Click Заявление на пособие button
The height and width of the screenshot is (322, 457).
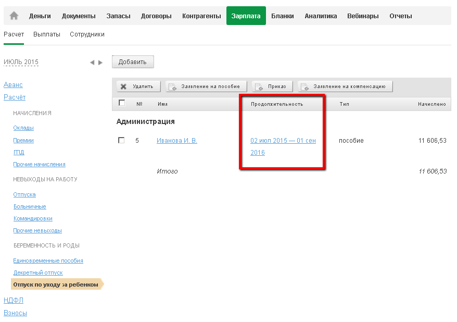[206, 86]
